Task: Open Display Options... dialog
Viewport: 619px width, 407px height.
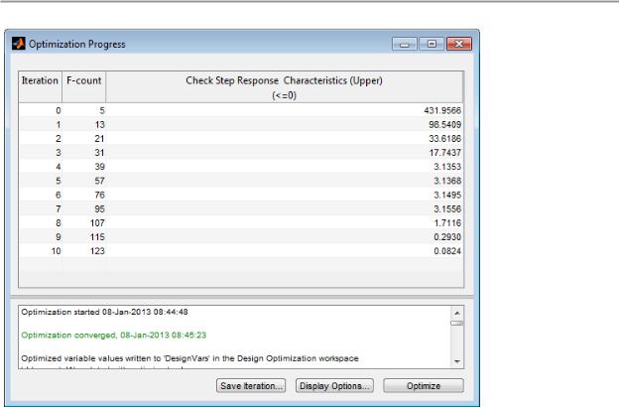Action: pos(334,386)
